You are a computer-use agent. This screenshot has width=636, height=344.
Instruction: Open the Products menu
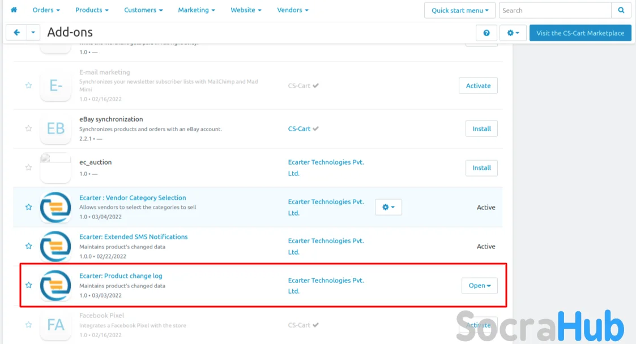[92, 10]
